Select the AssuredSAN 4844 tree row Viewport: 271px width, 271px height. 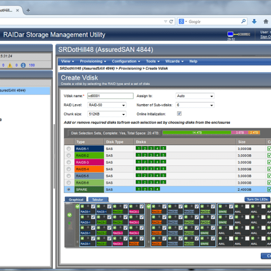click(x=25, y=91)
